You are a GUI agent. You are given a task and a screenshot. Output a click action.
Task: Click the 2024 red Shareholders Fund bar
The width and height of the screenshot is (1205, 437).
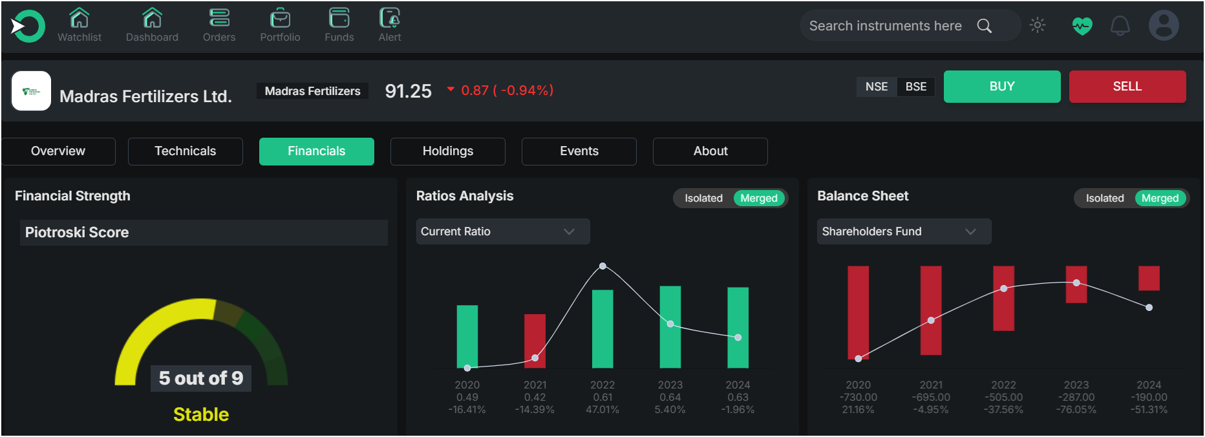(1149, 278)
